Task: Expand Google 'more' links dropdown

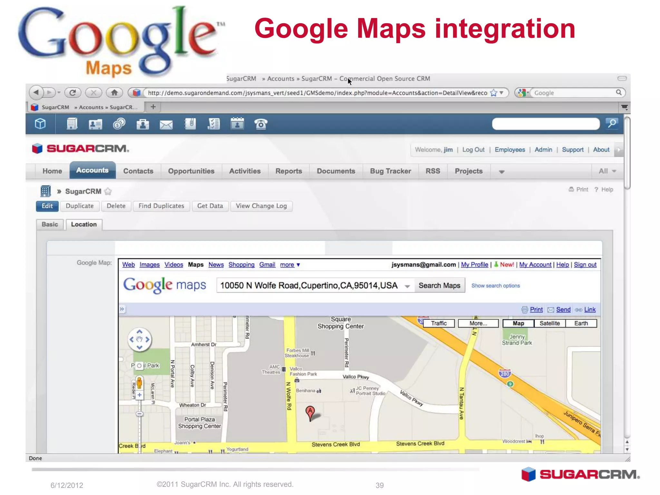Action: (x=290, y=265)
